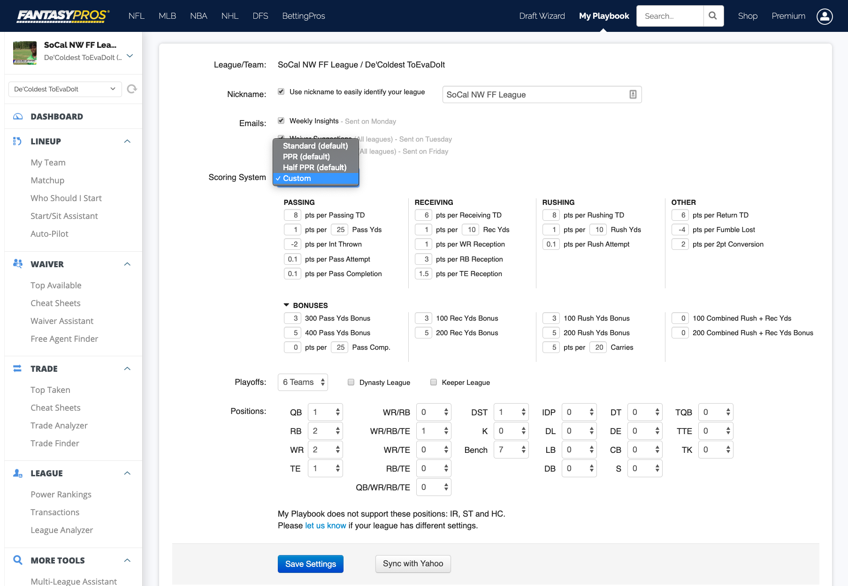Click the League section icon
The image size is (848, 586).
pos(18,473)
